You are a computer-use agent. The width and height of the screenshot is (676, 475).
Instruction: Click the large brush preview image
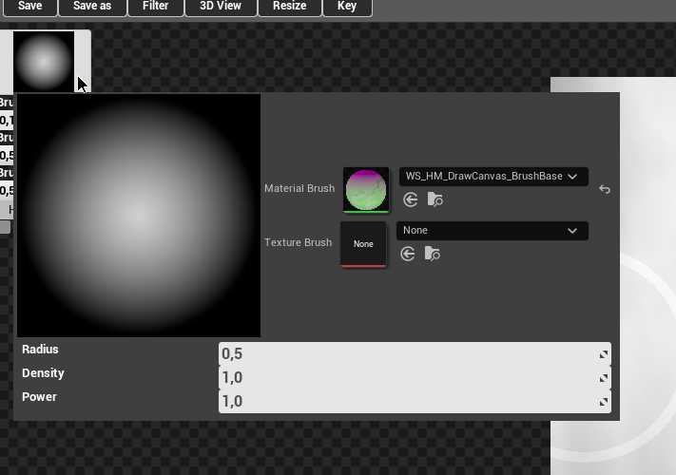coord(139,216)
